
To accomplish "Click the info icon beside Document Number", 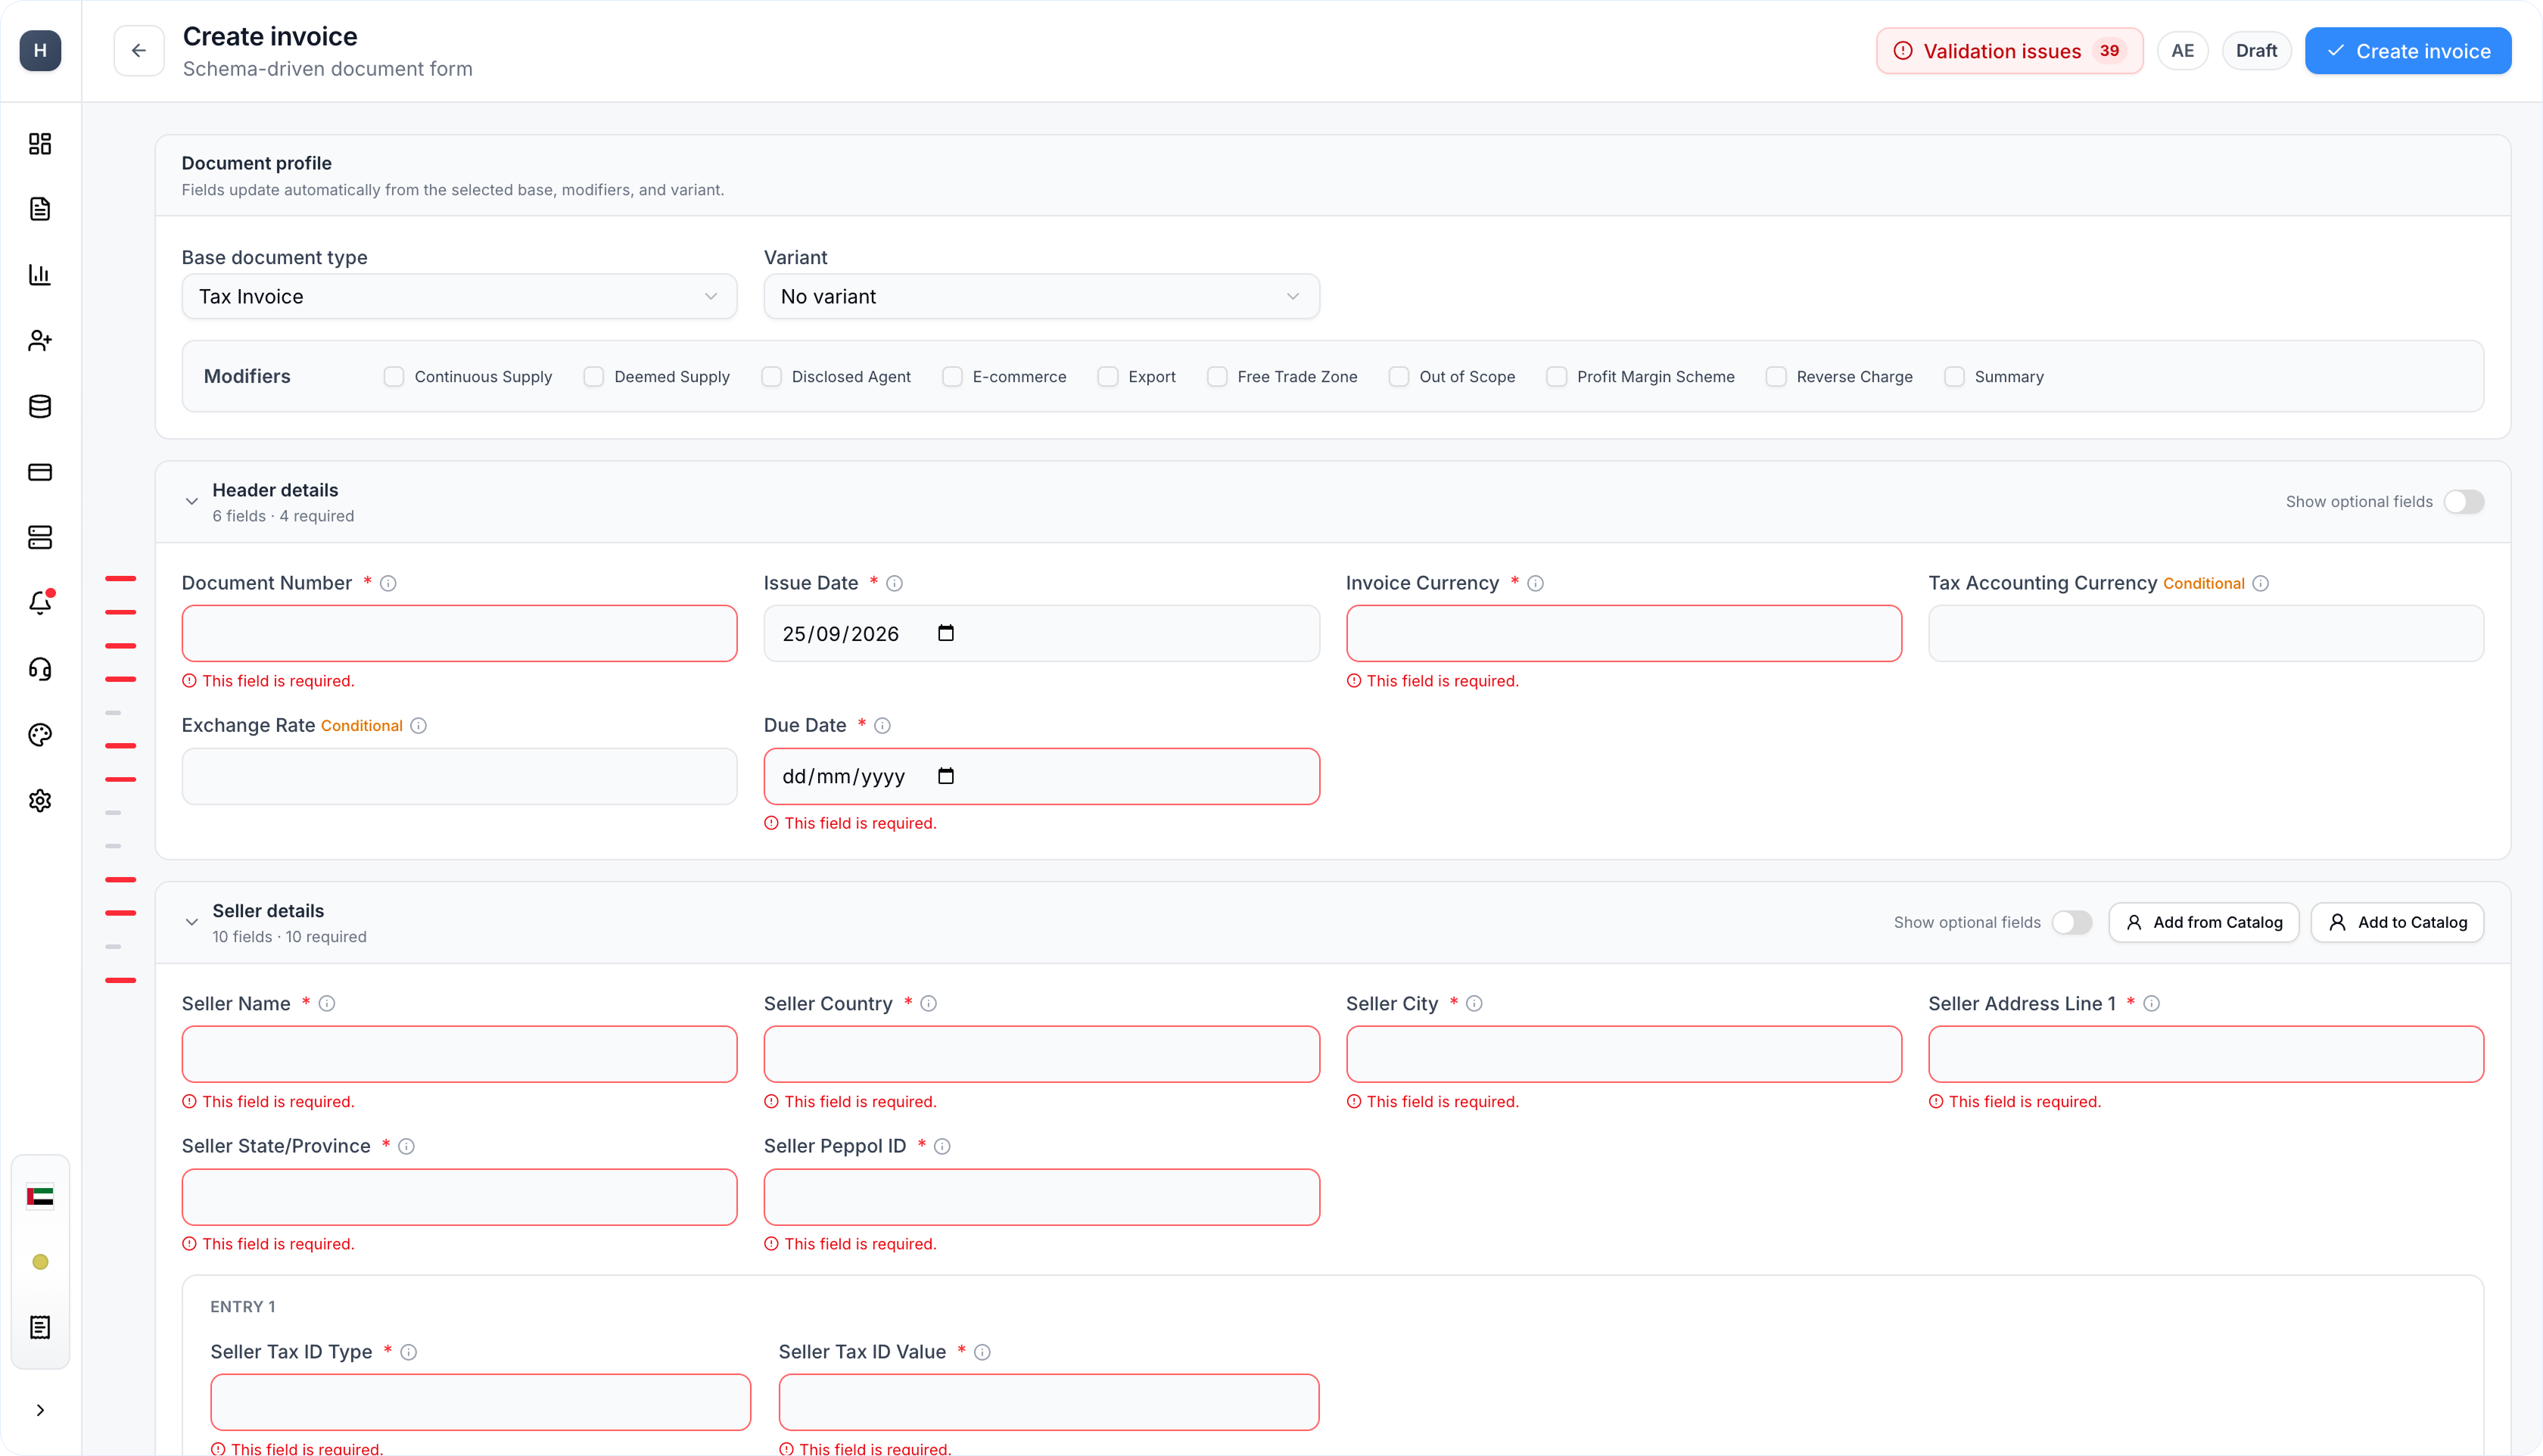I will [x=389, y=583].
